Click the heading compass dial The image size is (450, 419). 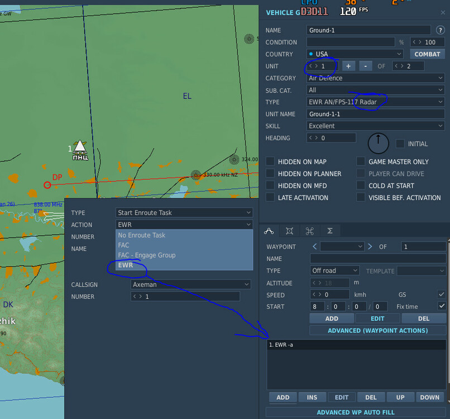[379, 142]
